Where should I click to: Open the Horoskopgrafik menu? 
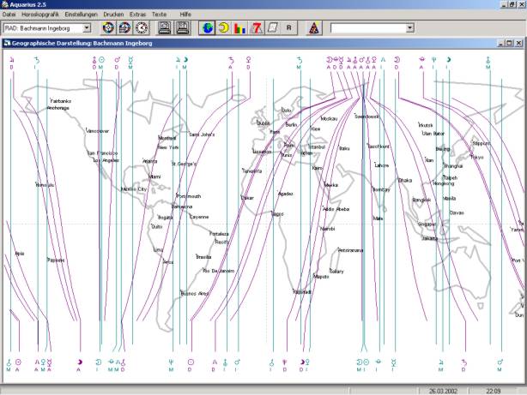tap(39, 15)
